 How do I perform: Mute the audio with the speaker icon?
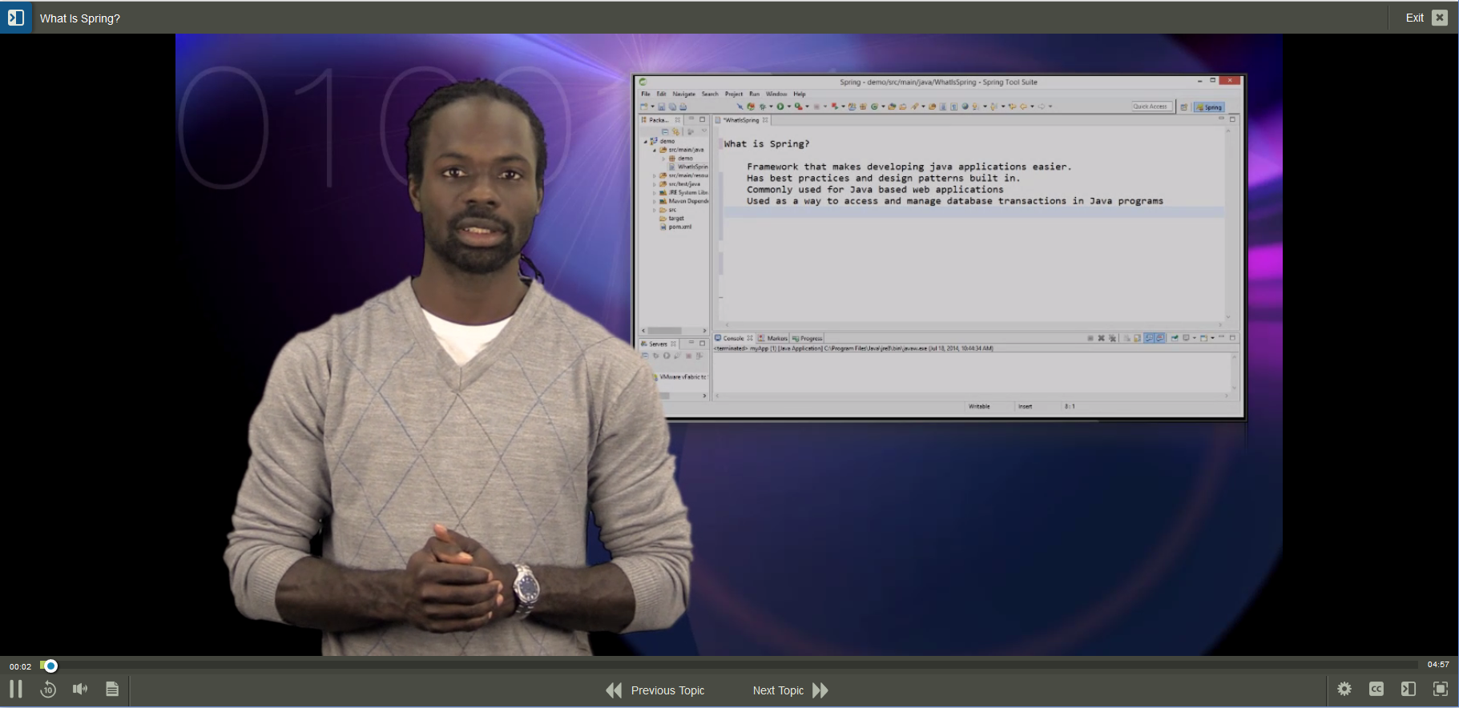80,690
